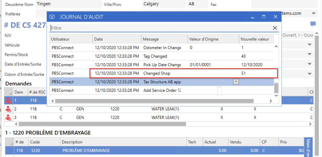Select the Tag Changed audit row
This screenshot has height=157, width=322.
click(x=162, y=56)
